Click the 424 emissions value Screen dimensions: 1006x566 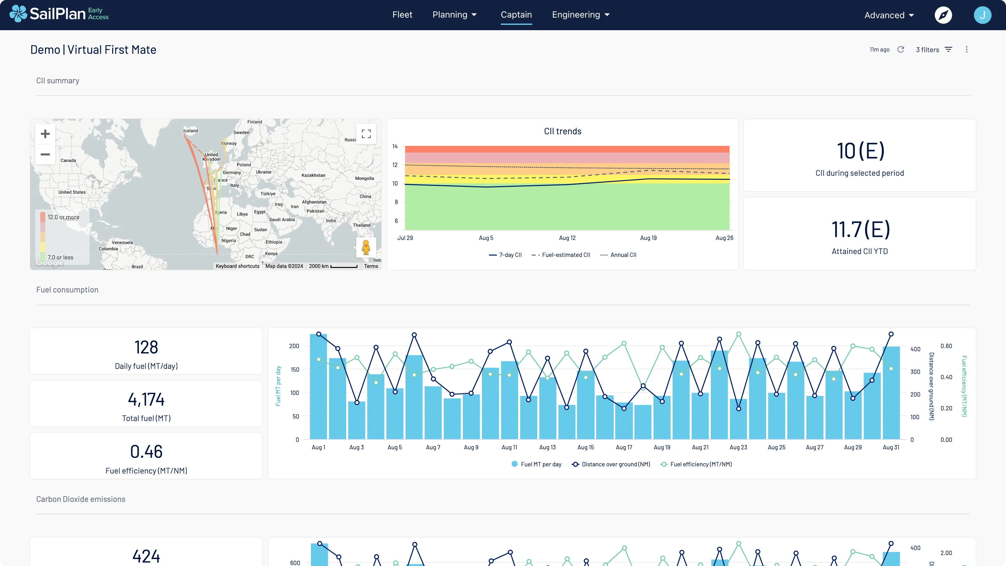[x=146, y=556]
